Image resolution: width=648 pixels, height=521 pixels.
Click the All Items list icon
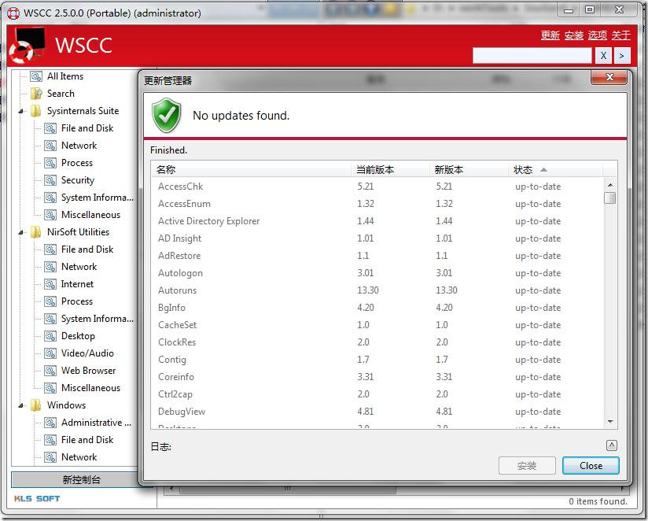tap(35, 76)
